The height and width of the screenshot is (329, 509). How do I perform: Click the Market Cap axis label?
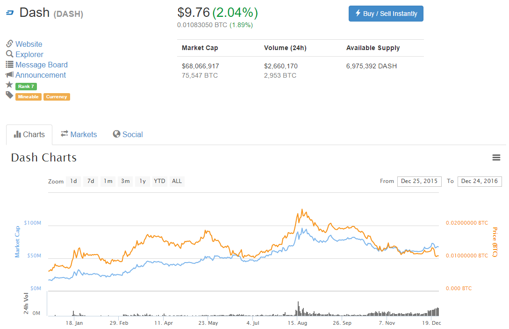(x=17, y=242)
